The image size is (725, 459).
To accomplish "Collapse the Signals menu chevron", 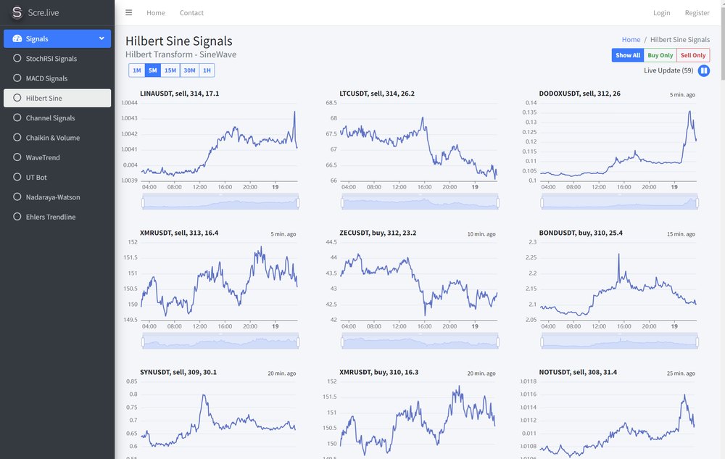I will pyautogui.click(x=101, y=38).
